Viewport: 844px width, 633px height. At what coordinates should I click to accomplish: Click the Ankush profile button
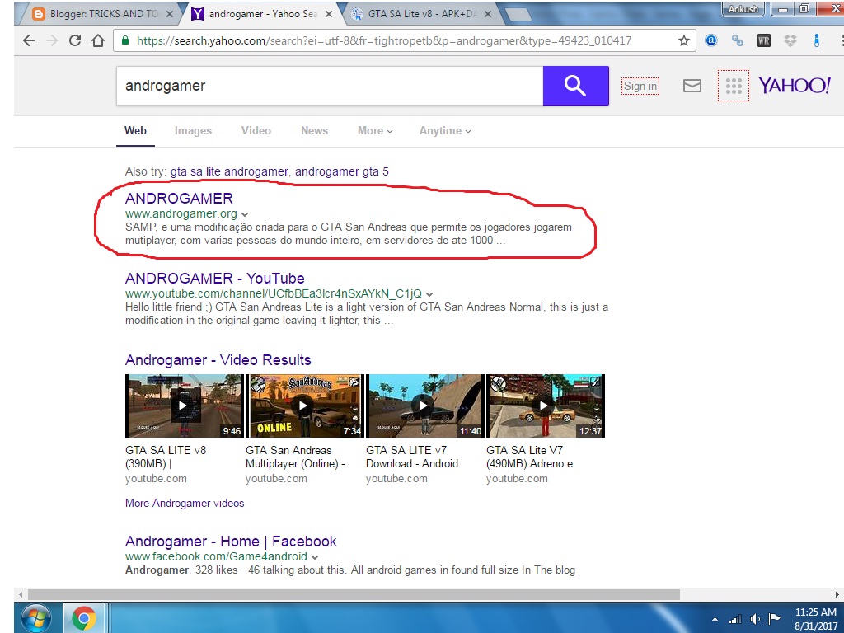click(743, 8)
